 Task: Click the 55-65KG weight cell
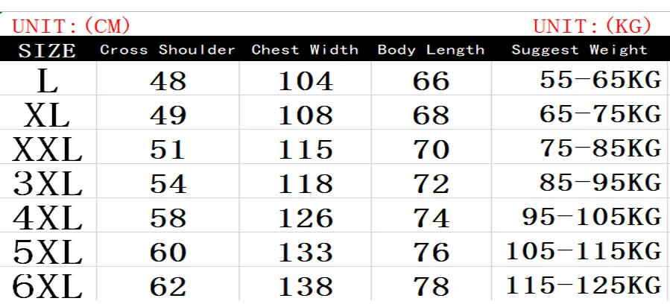(600, 80)
